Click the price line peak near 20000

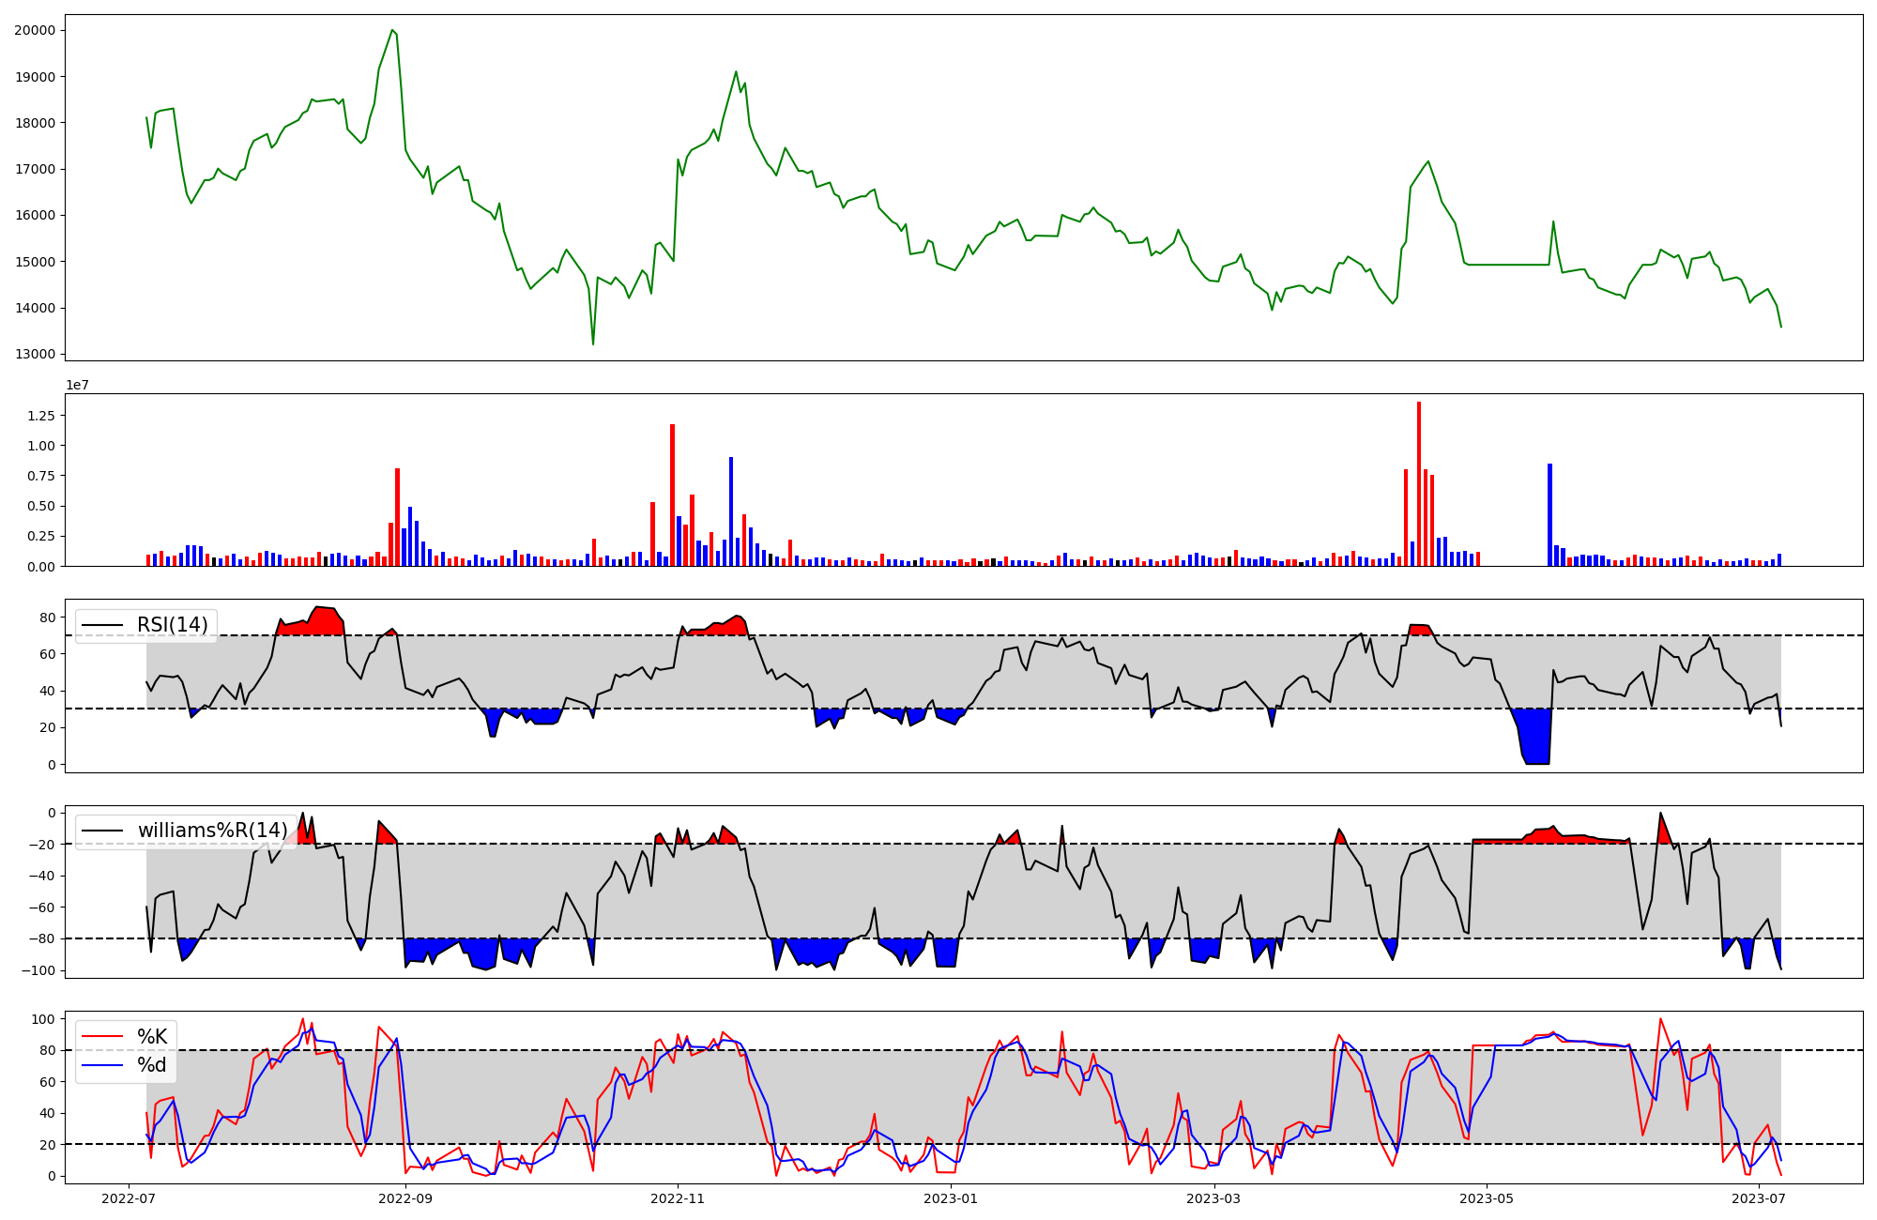click(392, 31)
